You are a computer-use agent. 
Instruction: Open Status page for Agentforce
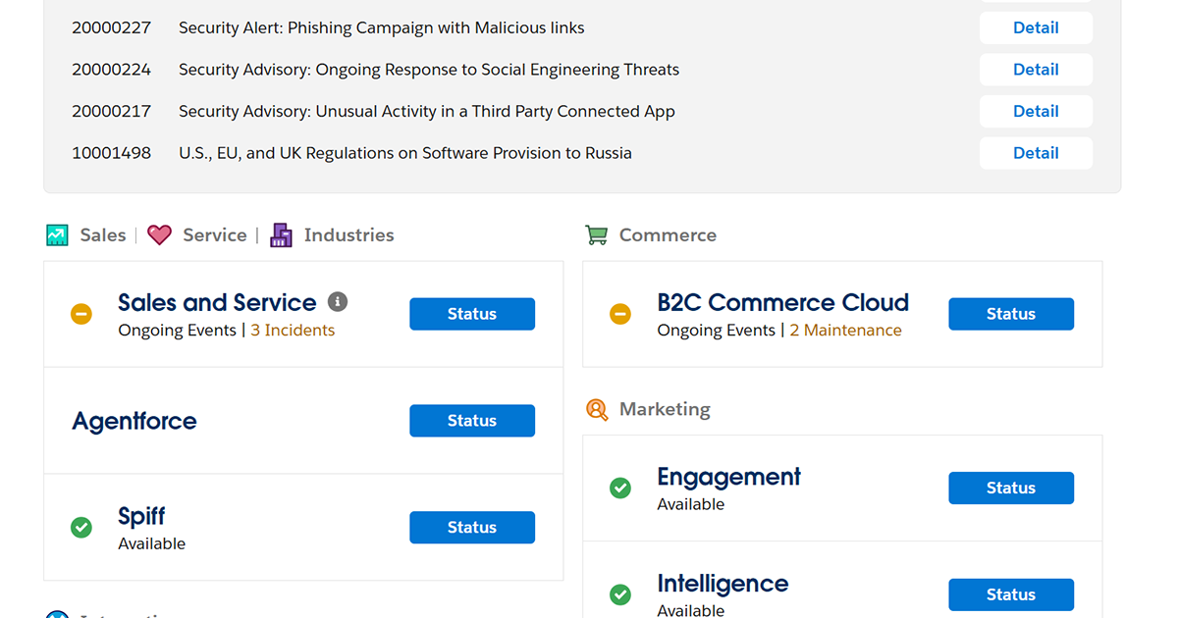coord(472,421)
